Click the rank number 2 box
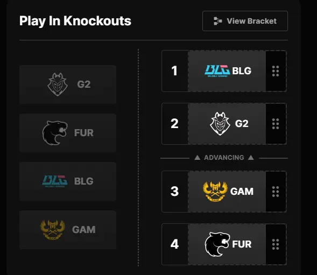 point(175,124)
